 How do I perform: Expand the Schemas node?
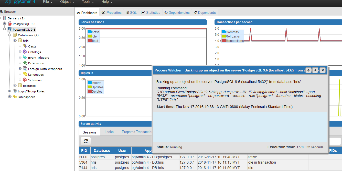pos(20,80)
